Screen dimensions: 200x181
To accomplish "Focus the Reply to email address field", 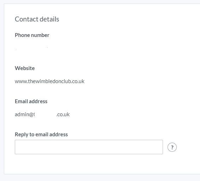I will pos(89,147).
